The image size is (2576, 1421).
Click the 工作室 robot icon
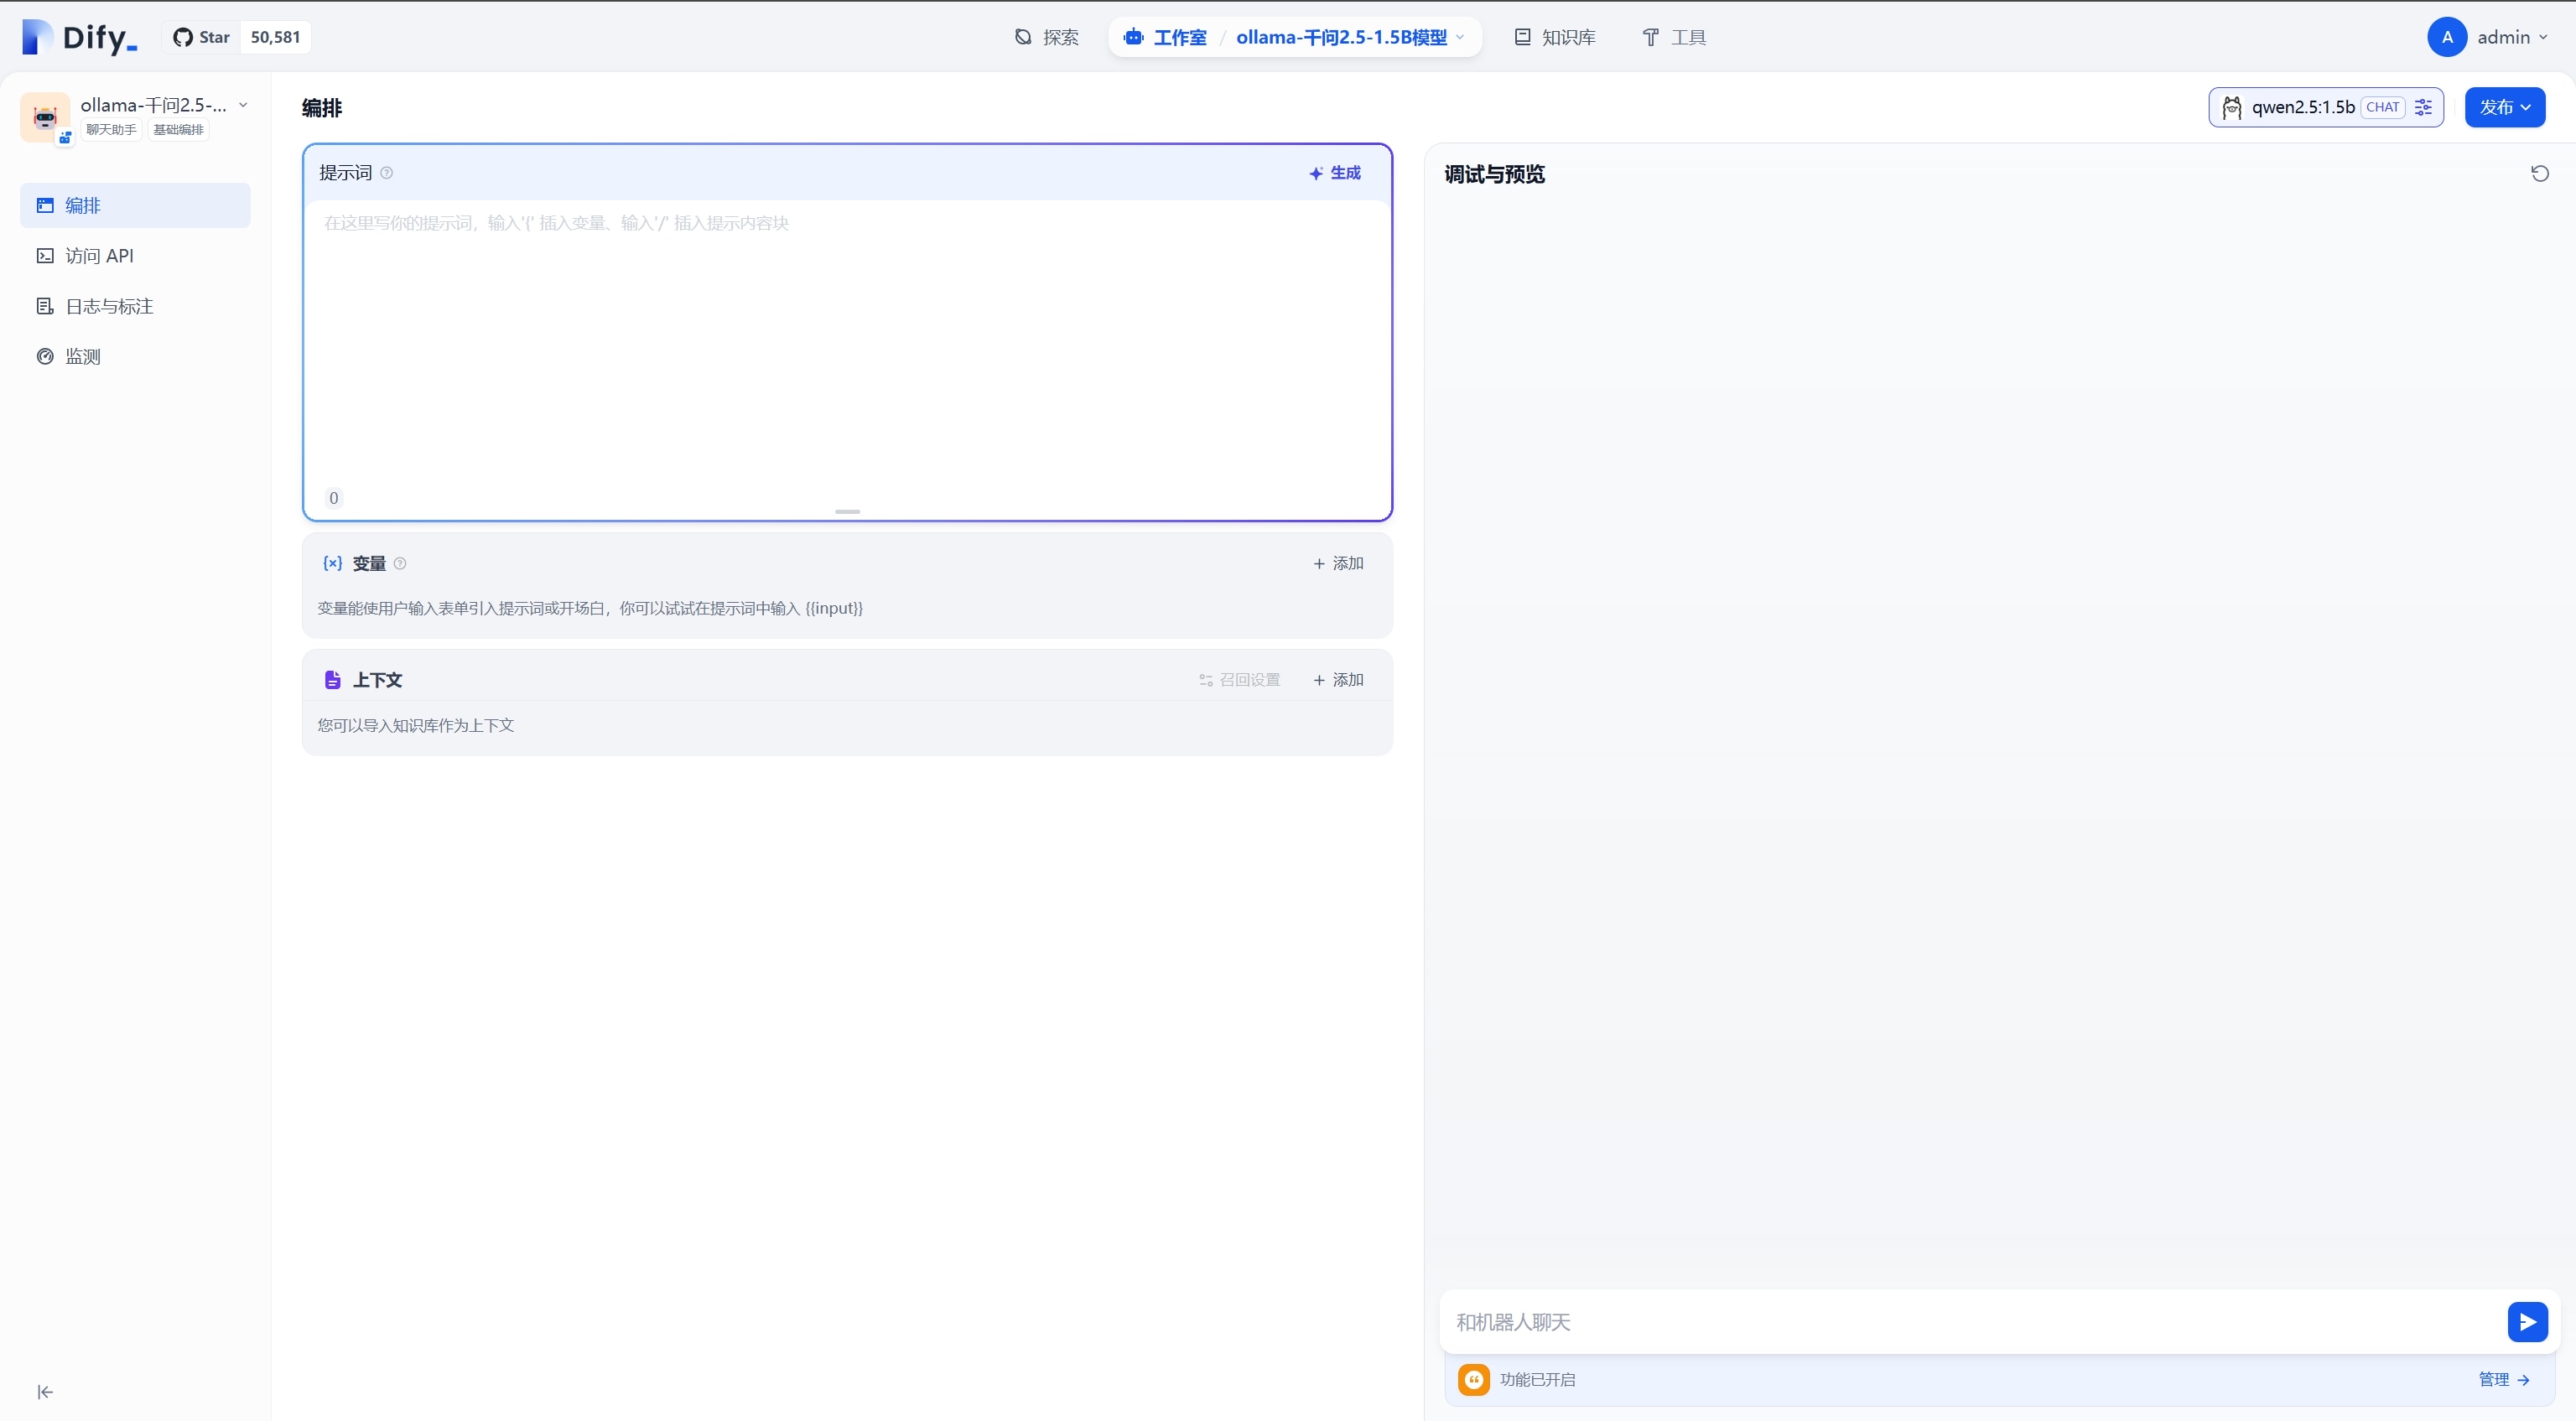tap(1133, 37)
